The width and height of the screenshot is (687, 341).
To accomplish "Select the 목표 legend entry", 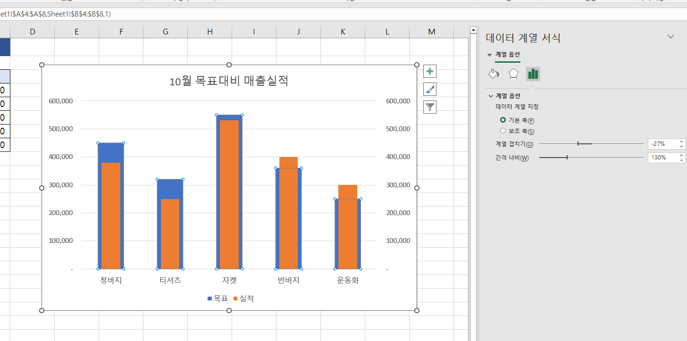I will click(218, 299).
